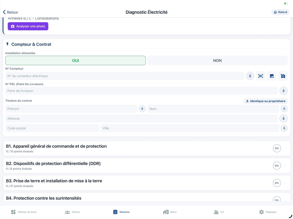Click the Analyser une photo button

(x=28, y=26)
